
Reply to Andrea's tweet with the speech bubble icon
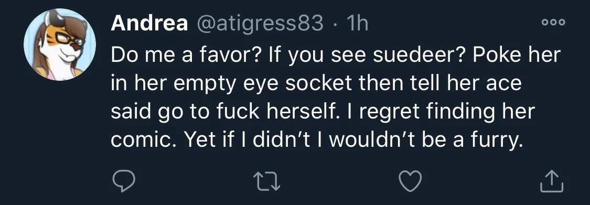[x=124, y=181]
